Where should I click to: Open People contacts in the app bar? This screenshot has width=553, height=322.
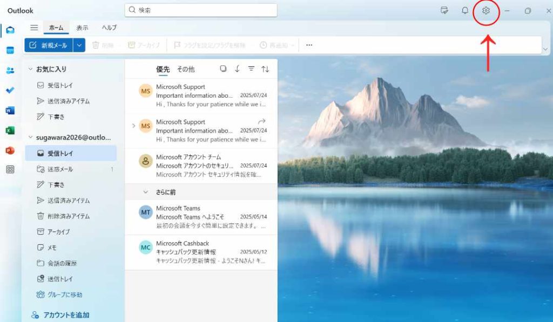click(10, 70)
